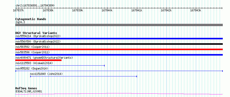Open the RefSeq Genes track title
Viewport: 230px width, 97px height.
coord(26,89)
